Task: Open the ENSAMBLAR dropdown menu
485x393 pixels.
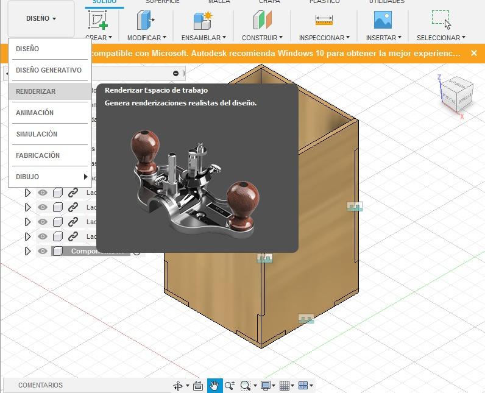Action: pyautogui.click(x=204, y=38)
